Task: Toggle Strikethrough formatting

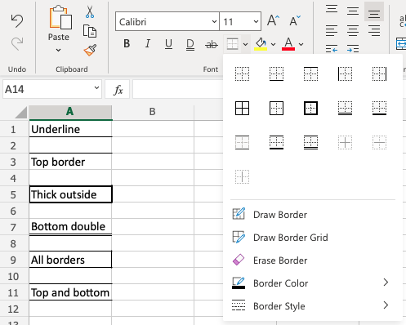Action: [212, 44]
